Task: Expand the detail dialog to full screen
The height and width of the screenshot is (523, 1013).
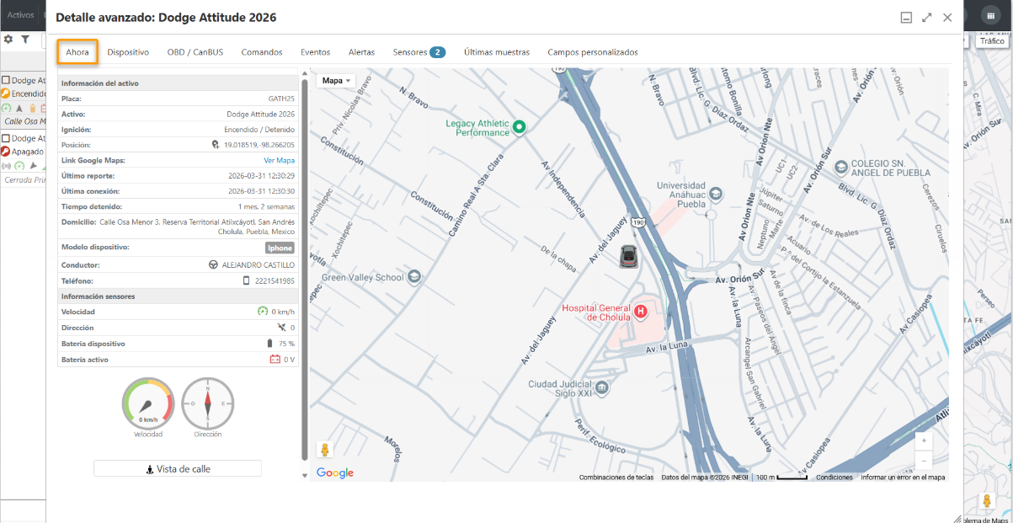Action: pyautogui.click(x=927, y=18)
